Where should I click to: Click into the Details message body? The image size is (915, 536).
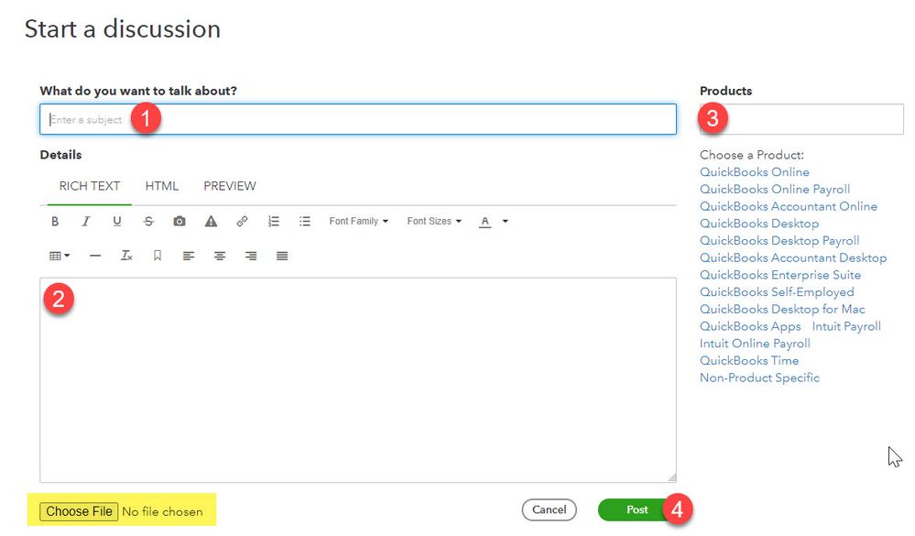[x=358, y=380]
